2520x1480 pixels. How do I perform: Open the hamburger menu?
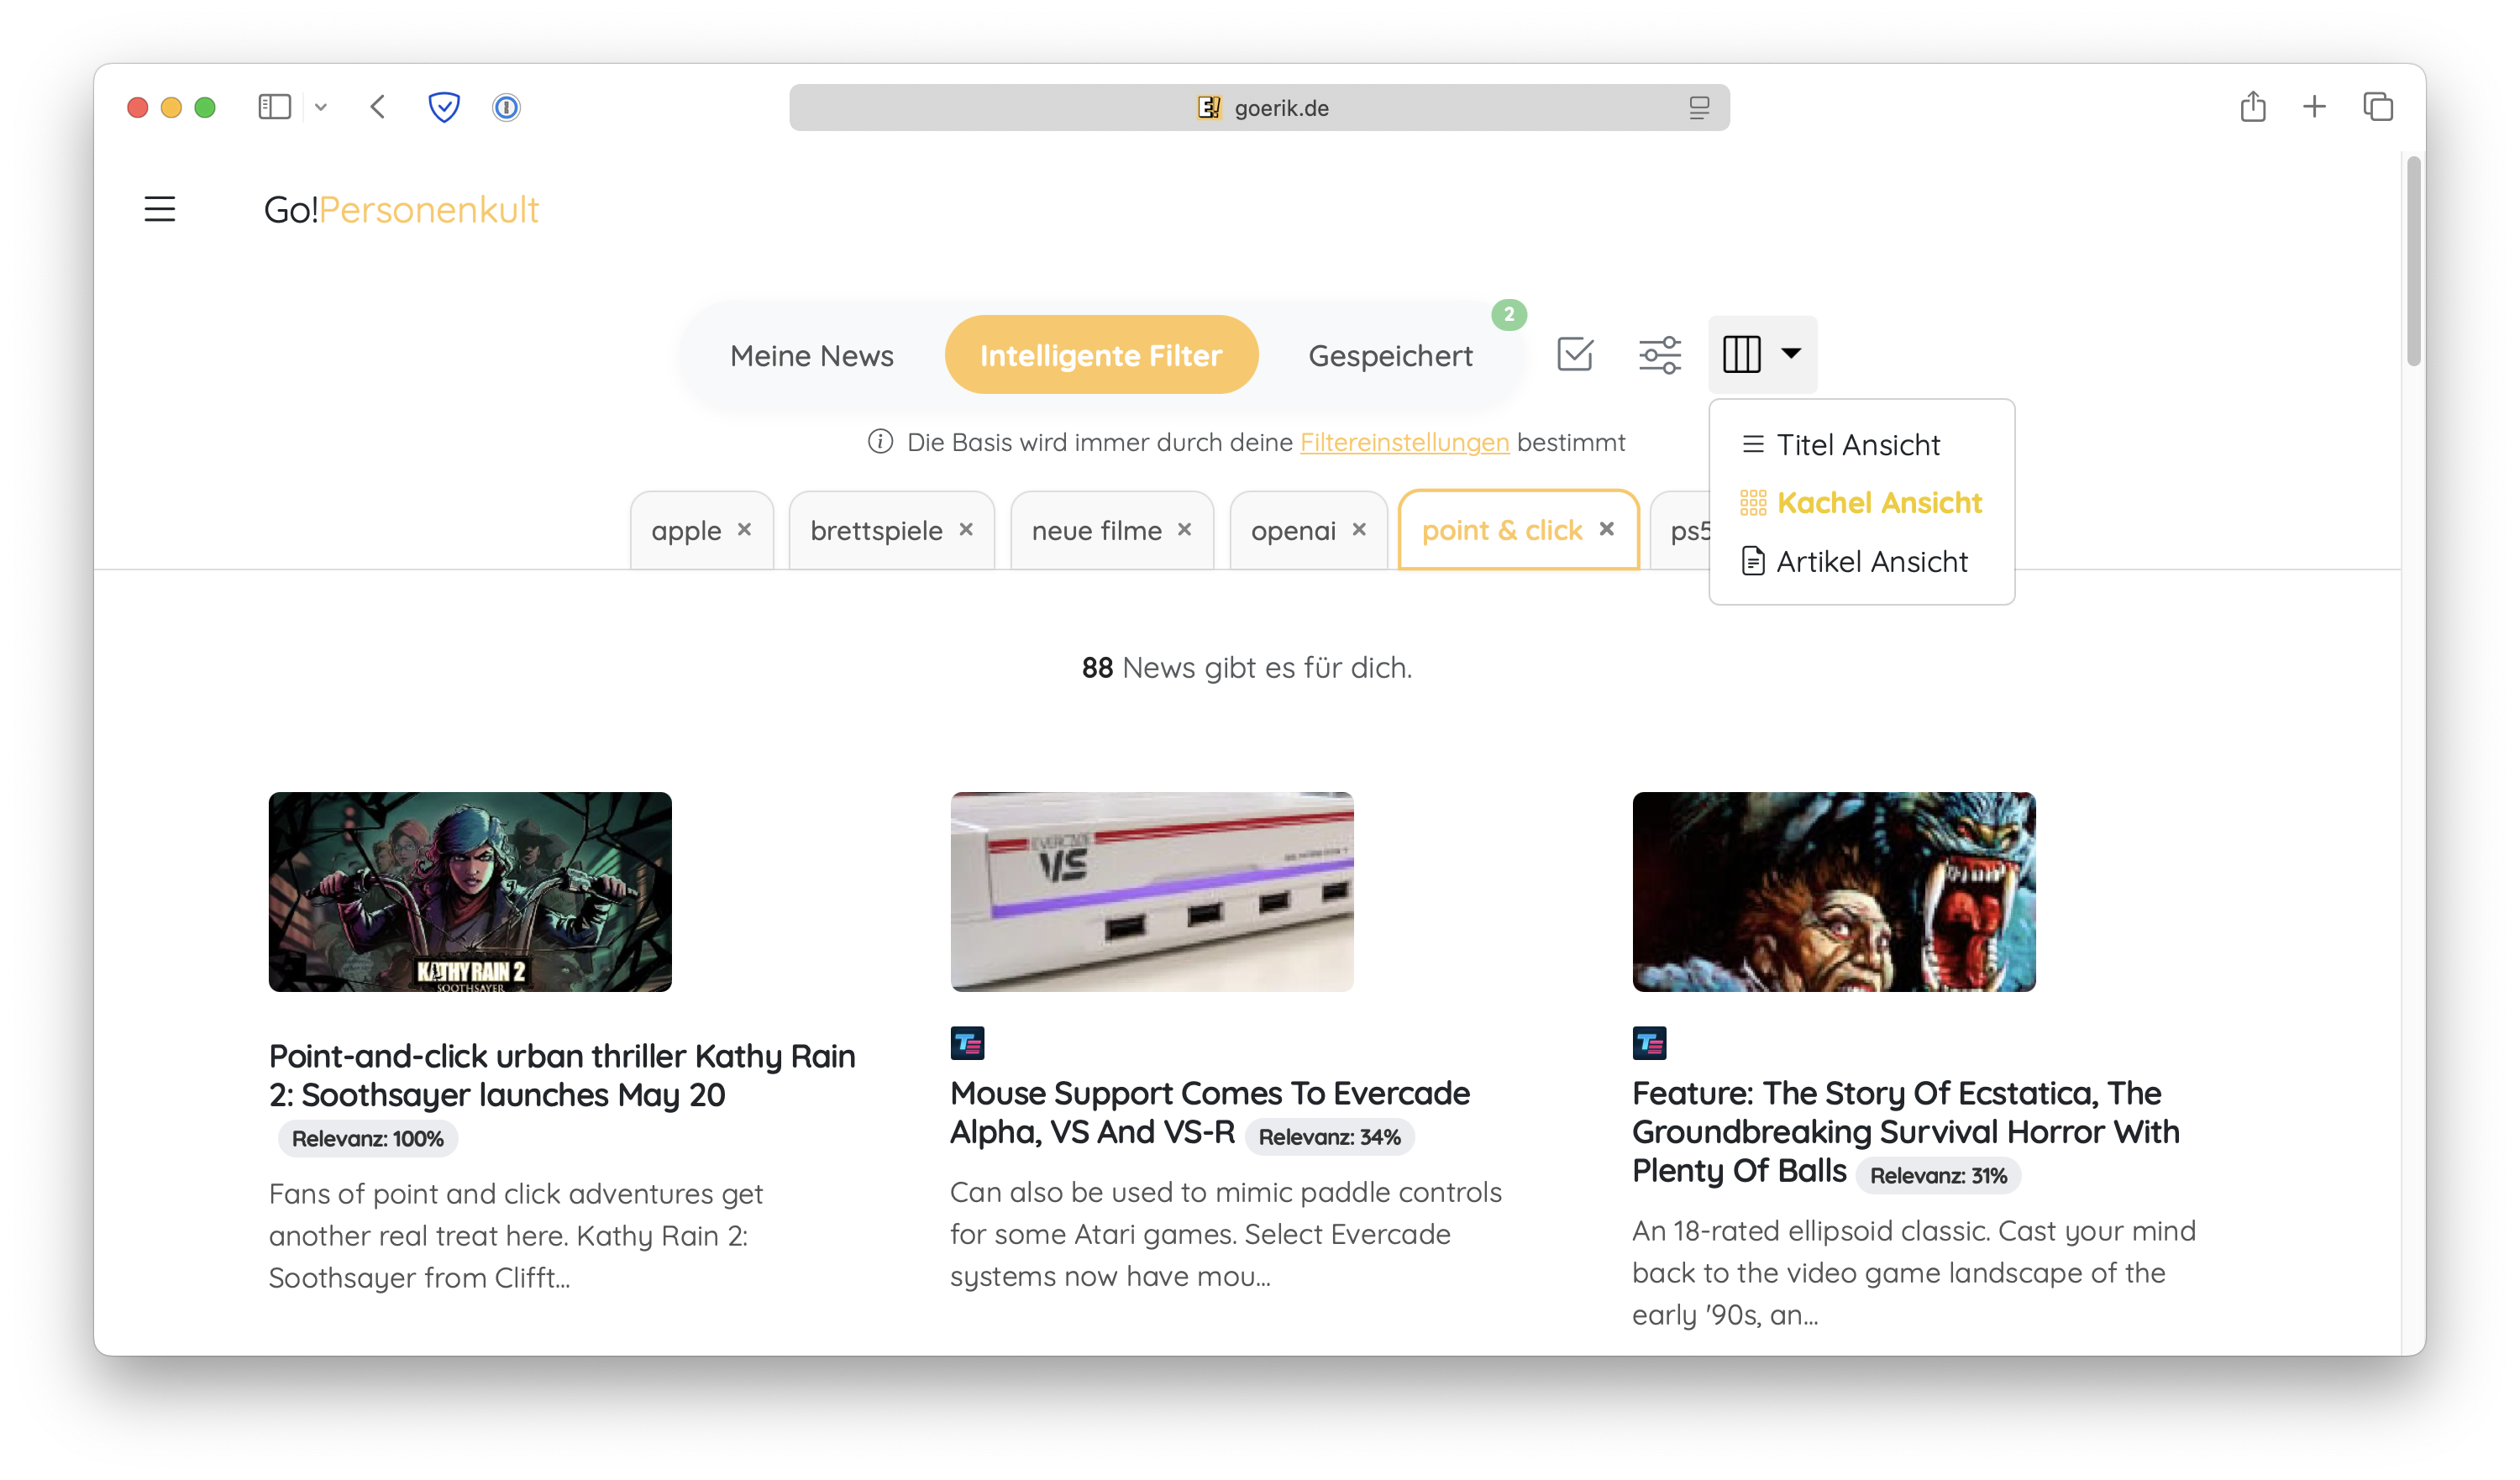tap(160, 209)
